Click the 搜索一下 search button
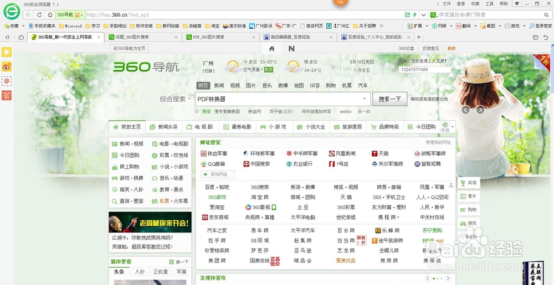The width and height of the screenshot is (554, 285). click(389, 99)
